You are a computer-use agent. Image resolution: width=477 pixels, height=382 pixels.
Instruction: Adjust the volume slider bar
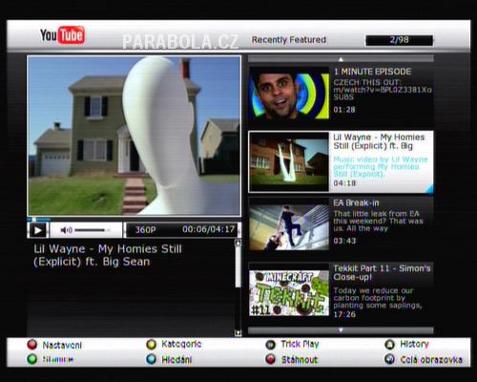93,230
